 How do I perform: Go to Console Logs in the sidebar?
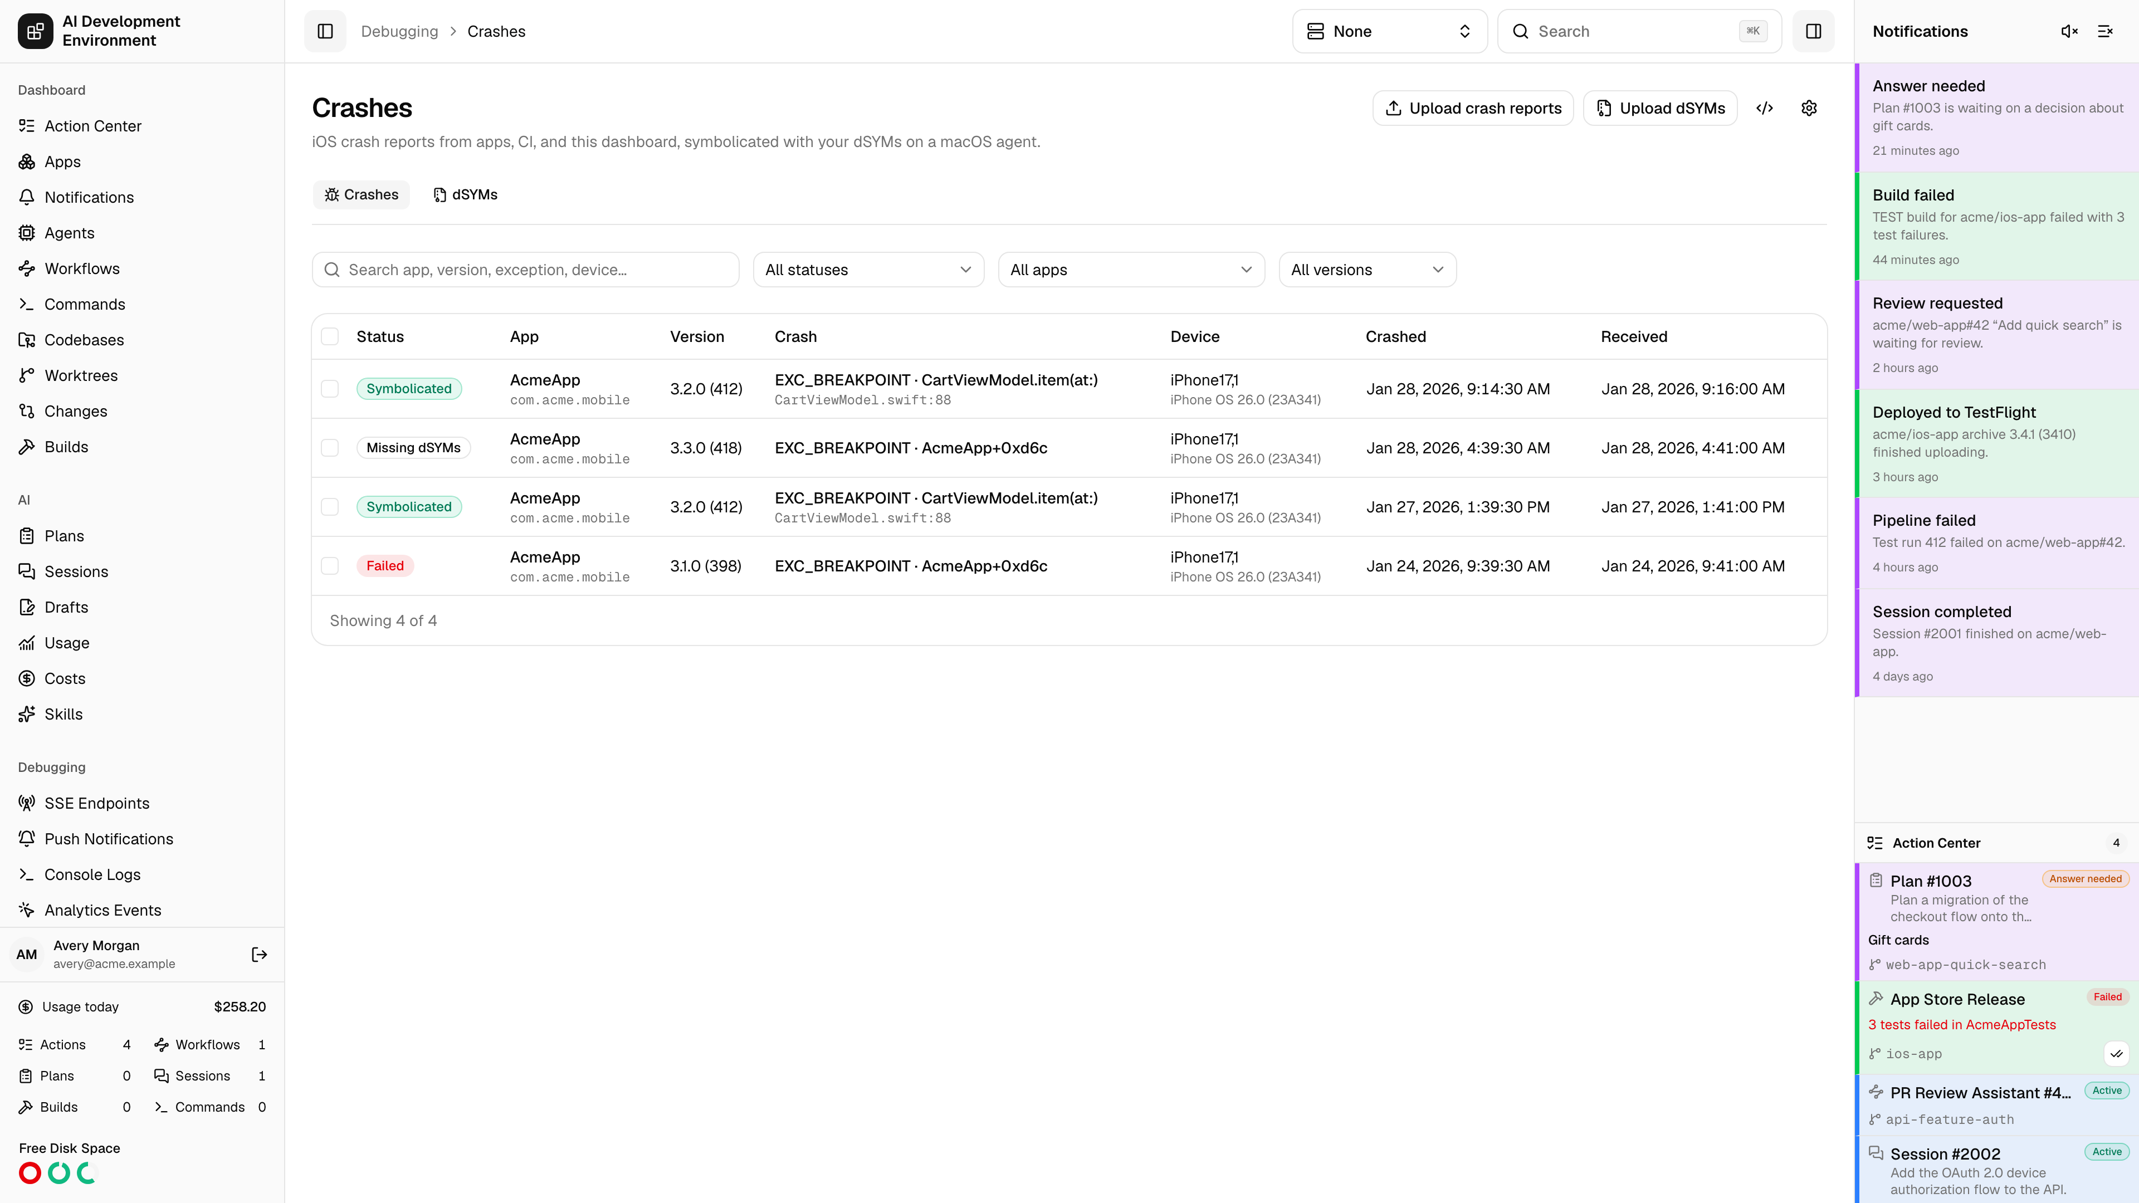[142, 874]
